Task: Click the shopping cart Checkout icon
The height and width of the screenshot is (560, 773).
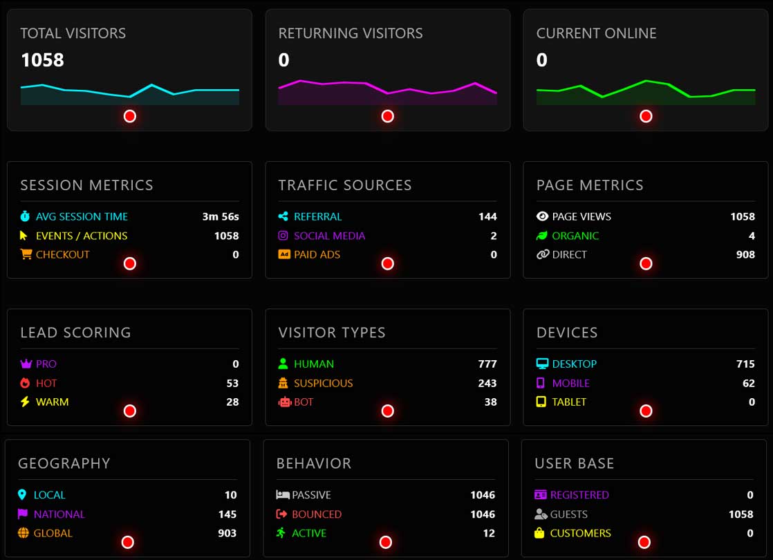Action: (26, 254)
